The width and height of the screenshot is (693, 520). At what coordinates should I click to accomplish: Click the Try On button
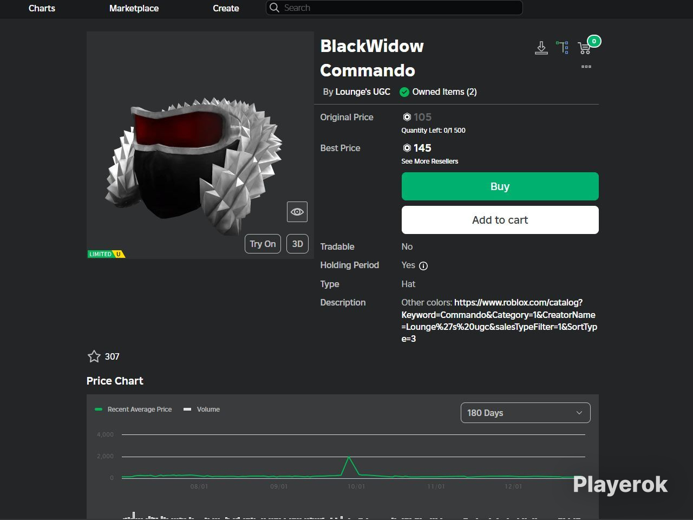[263, 244]
